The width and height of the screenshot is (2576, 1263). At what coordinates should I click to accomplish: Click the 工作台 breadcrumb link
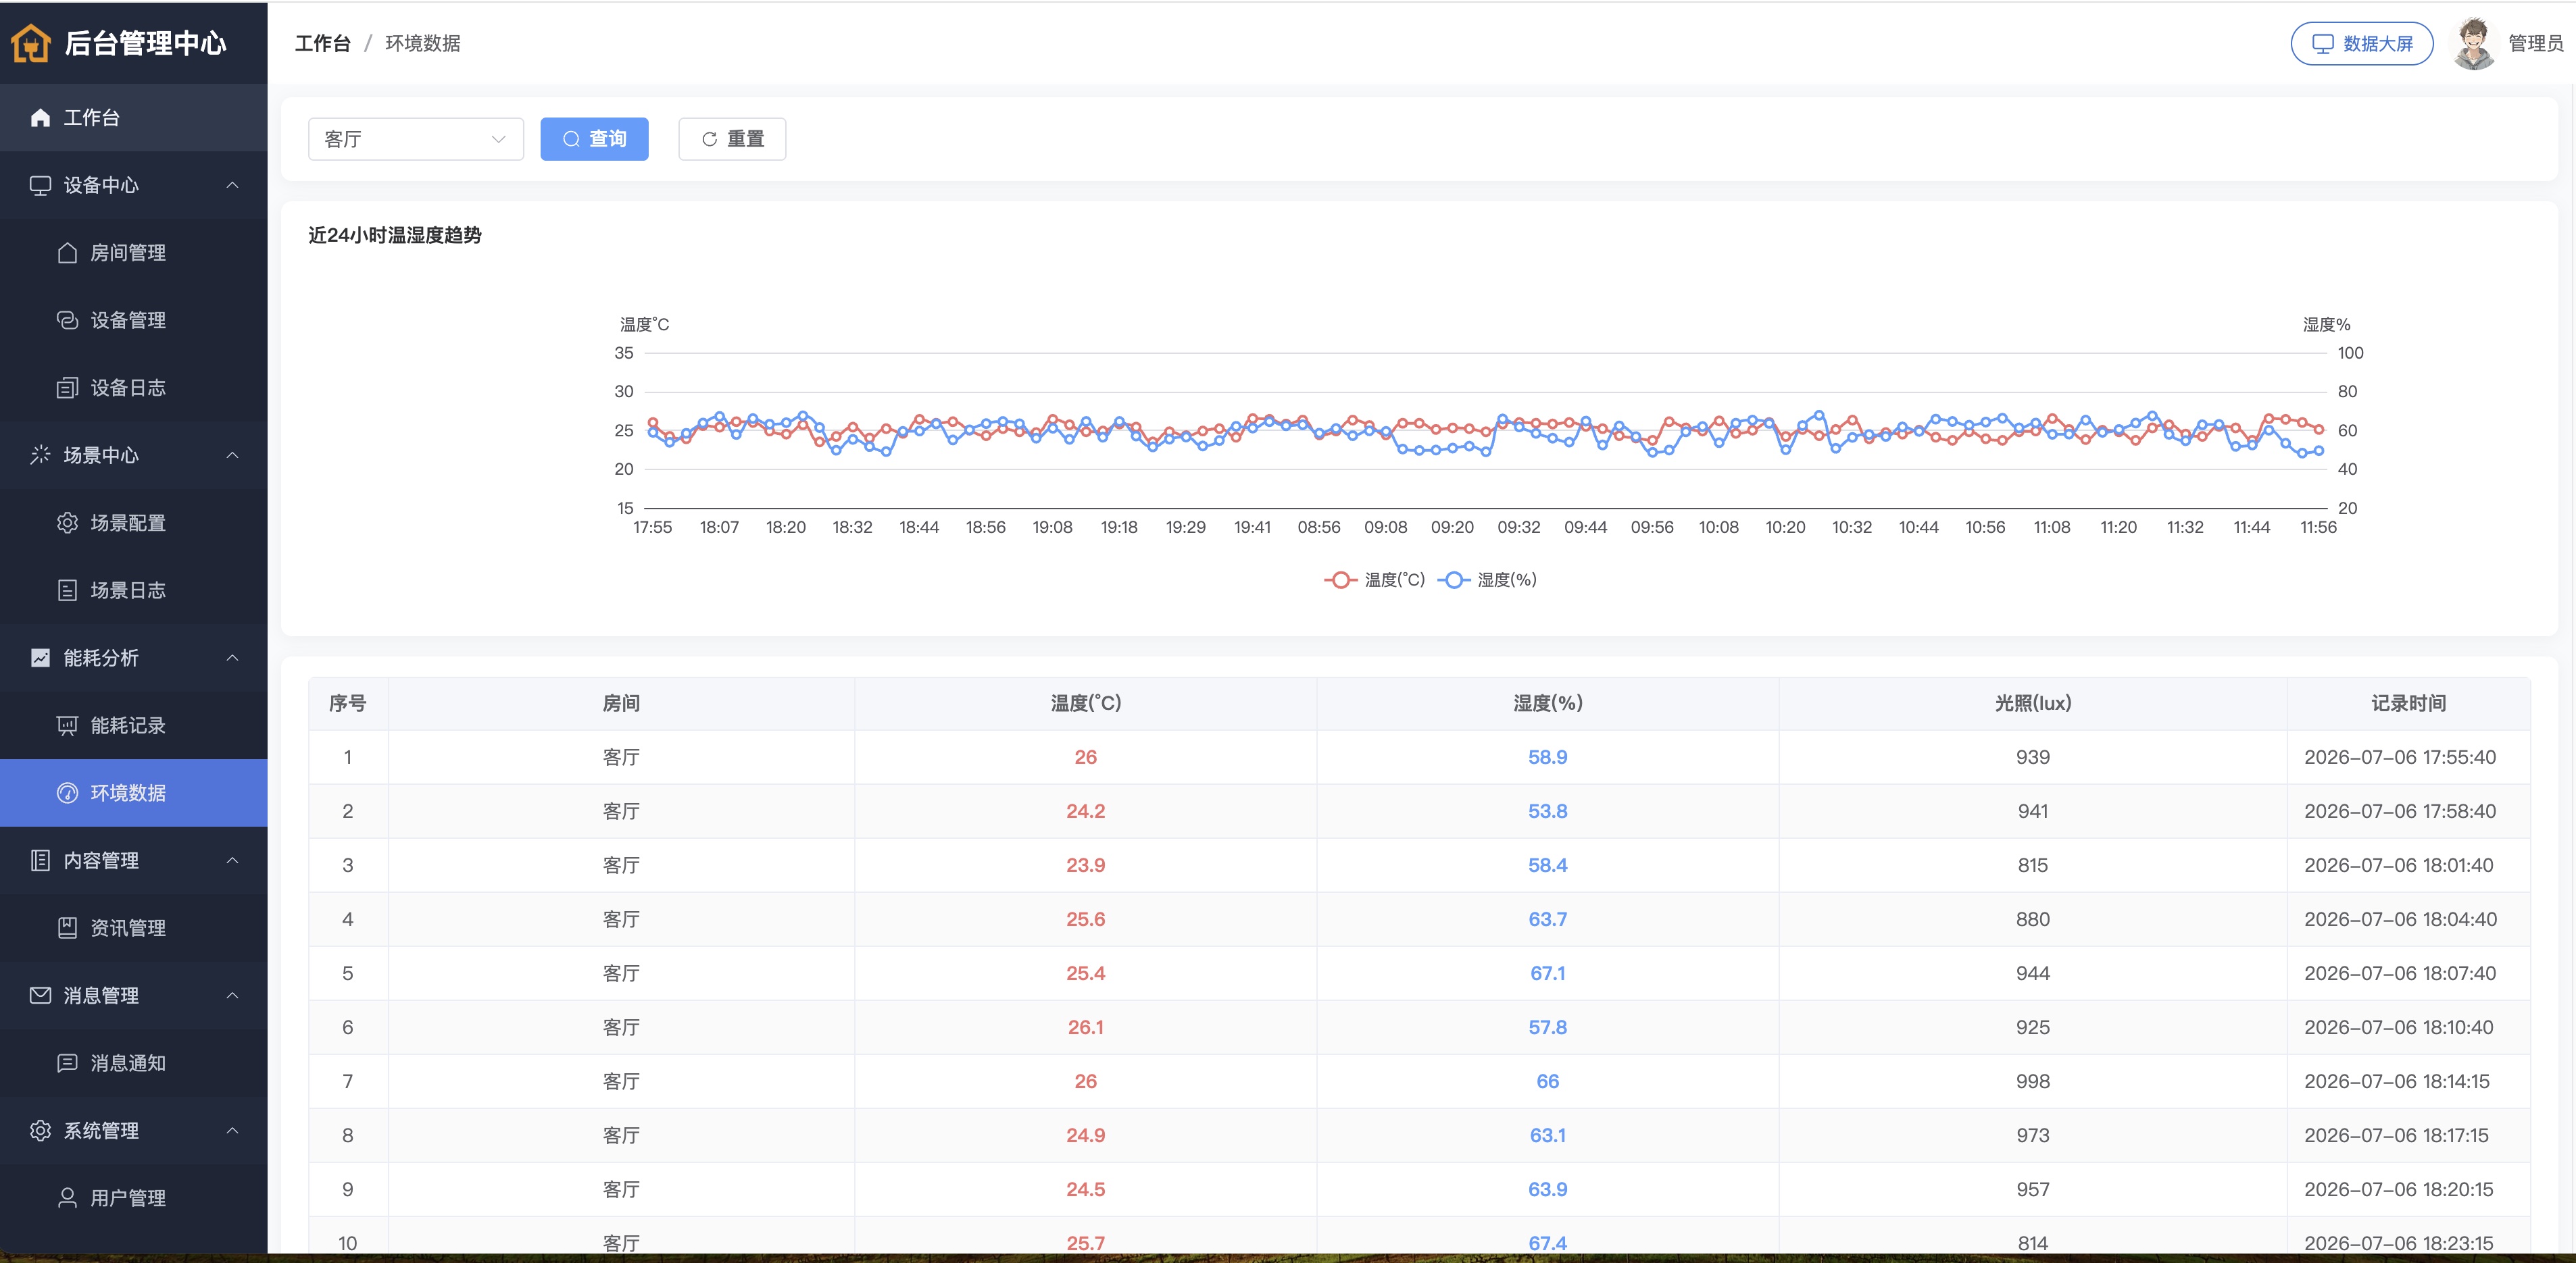pyautogui.click(x=323, y=43)
